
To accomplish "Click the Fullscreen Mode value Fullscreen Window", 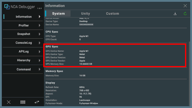I will pyautogui.click(x=88, y=103).
